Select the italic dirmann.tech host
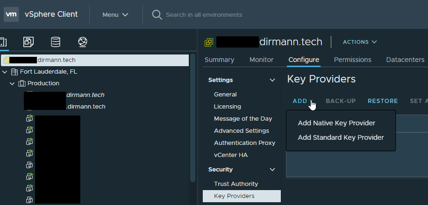This screenshot has height=205, width=428. coord(85,95)
